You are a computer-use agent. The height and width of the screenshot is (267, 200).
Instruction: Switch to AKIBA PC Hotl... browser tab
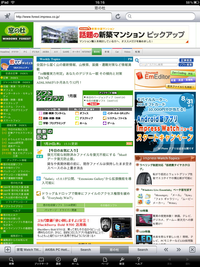(x=57, y=250)
